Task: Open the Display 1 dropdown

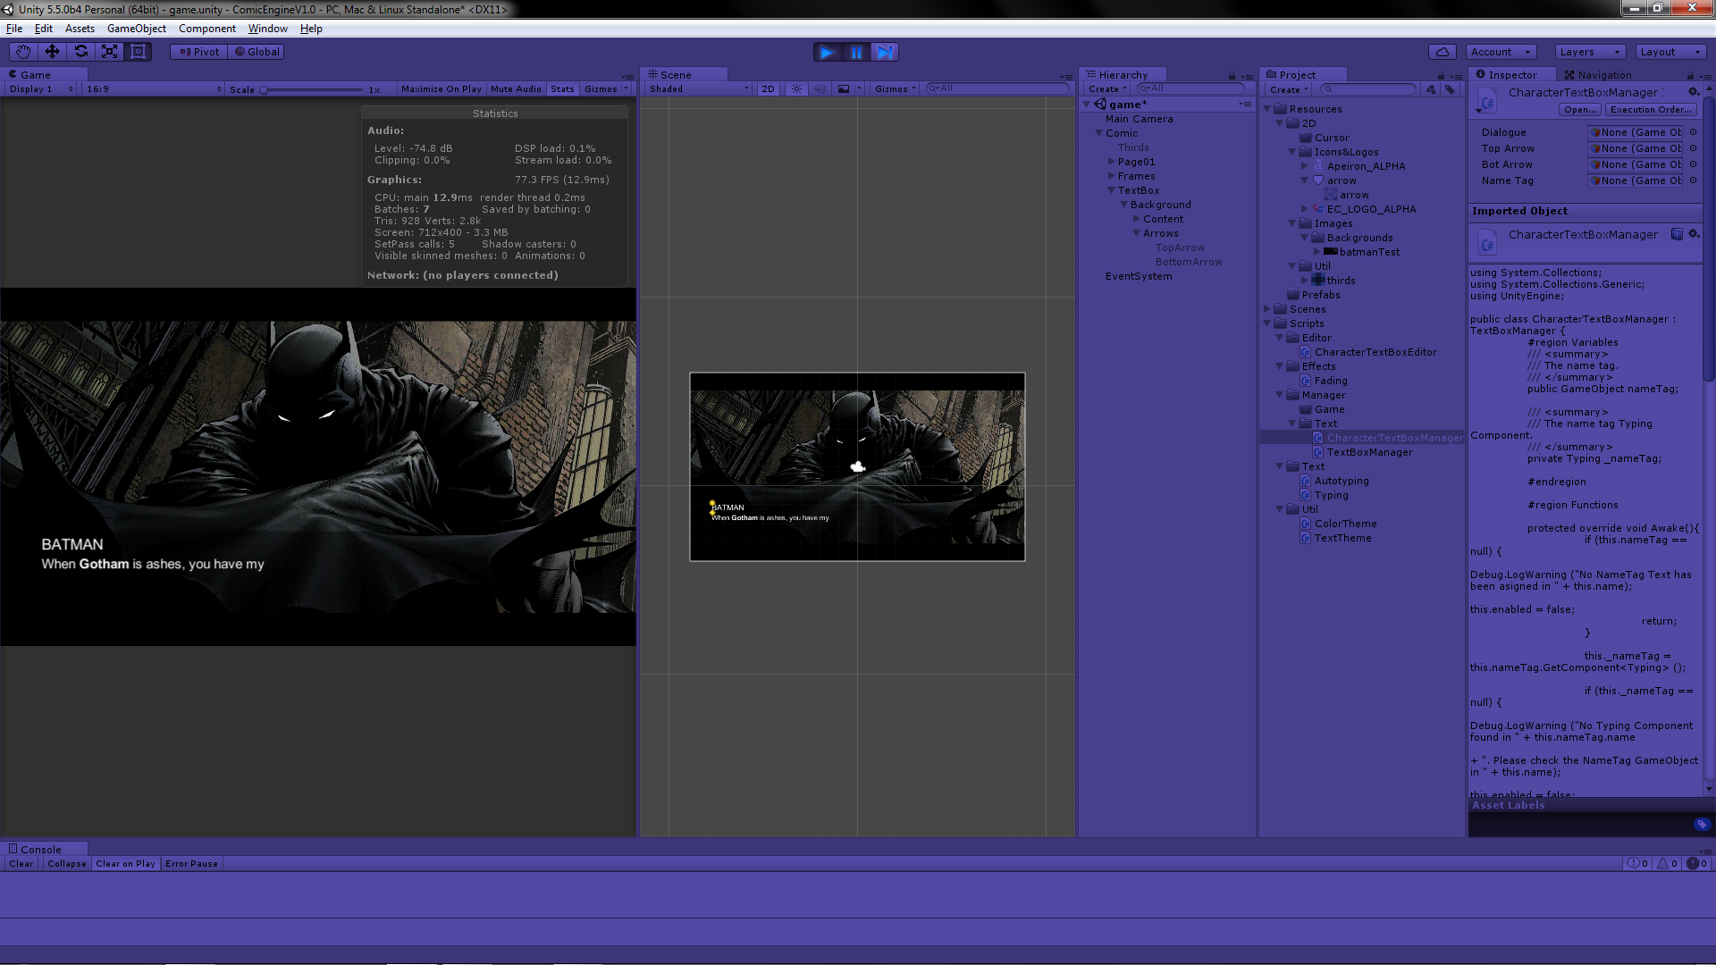Action: [x=41, y=89]
